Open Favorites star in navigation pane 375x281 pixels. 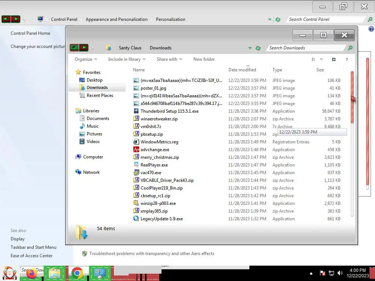(x=78, y=72)
